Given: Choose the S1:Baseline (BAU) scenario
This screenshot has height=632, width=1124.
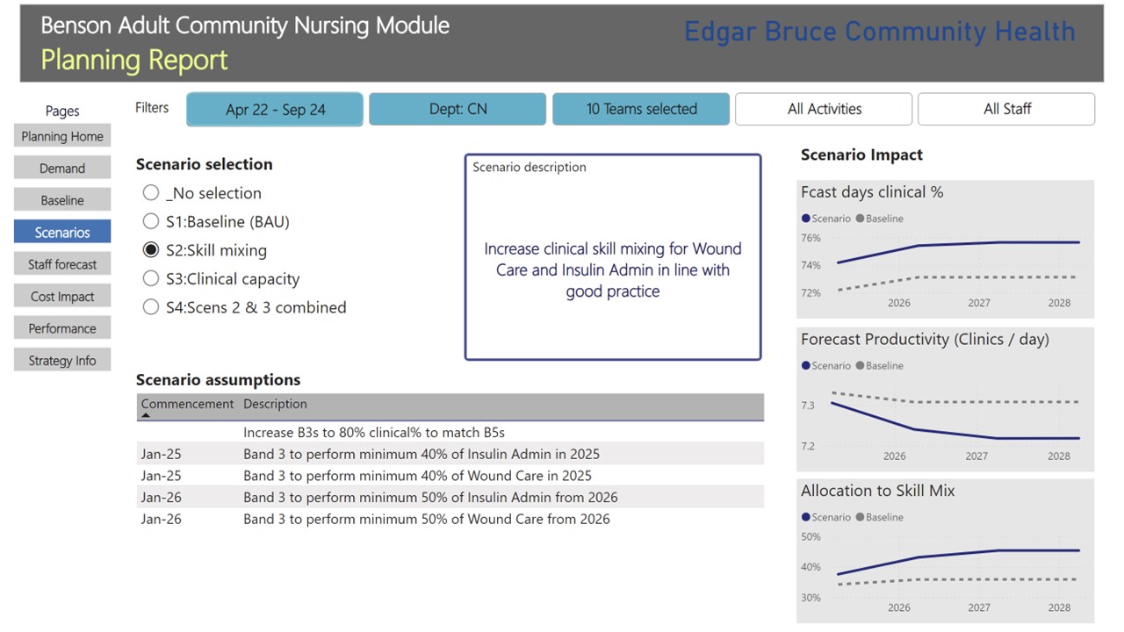Looking at the screenshot, I should coord(151,222).
